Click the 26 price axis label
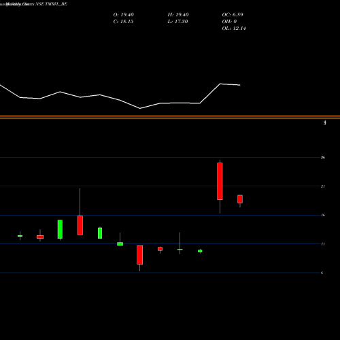340x340 pixels. pos(323,157)
